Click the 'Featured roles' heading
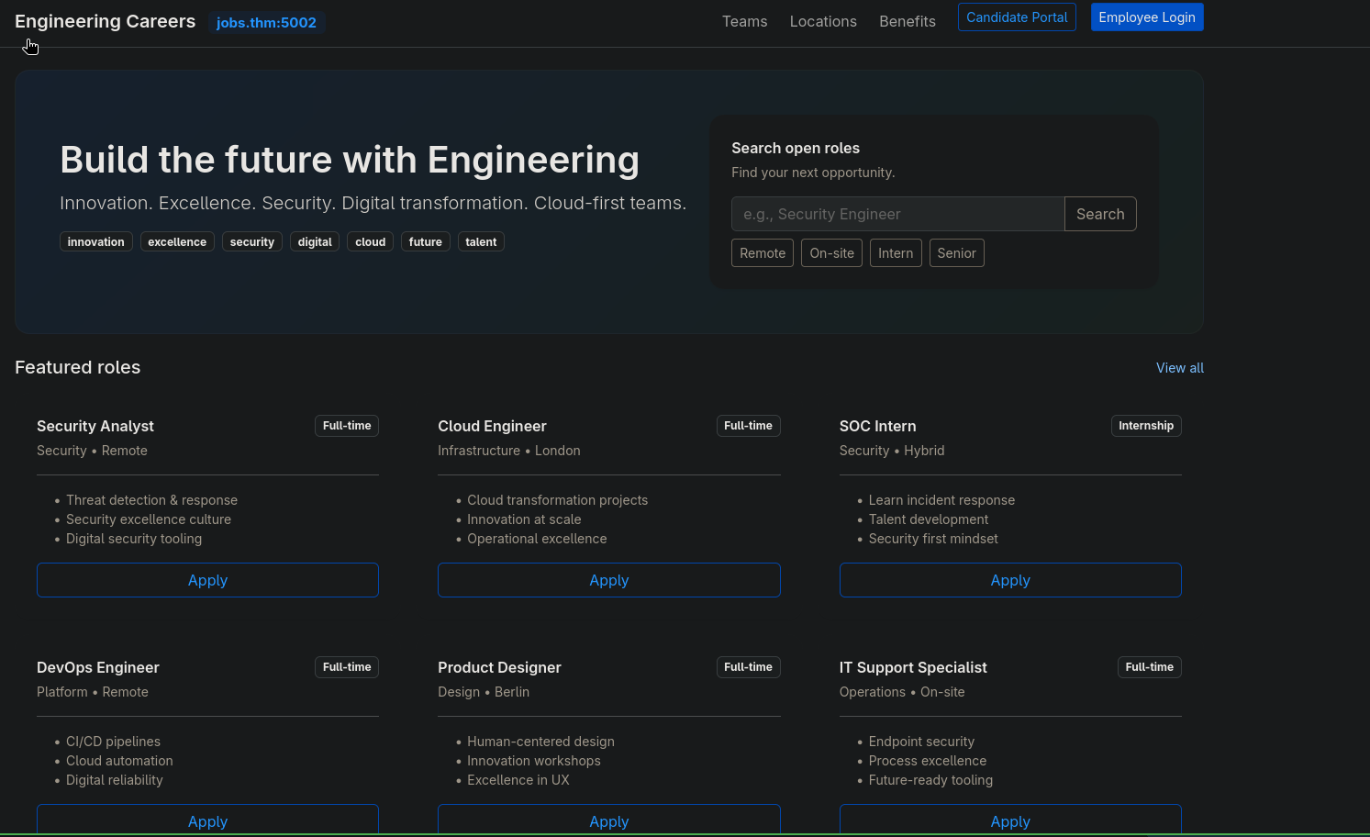Viewport: 1370px width, 837px height. tap(78, 367)
